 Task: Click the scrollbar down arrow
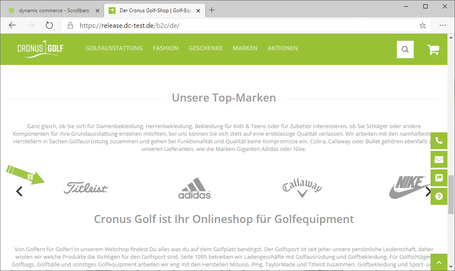coord(451,267)
